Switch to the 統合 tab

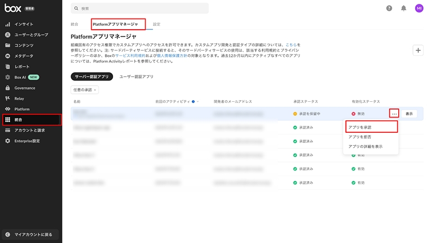74,24
